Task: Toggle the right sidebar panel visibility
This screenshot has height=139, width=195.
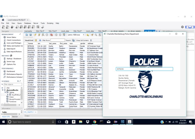Action: [193, 27]
